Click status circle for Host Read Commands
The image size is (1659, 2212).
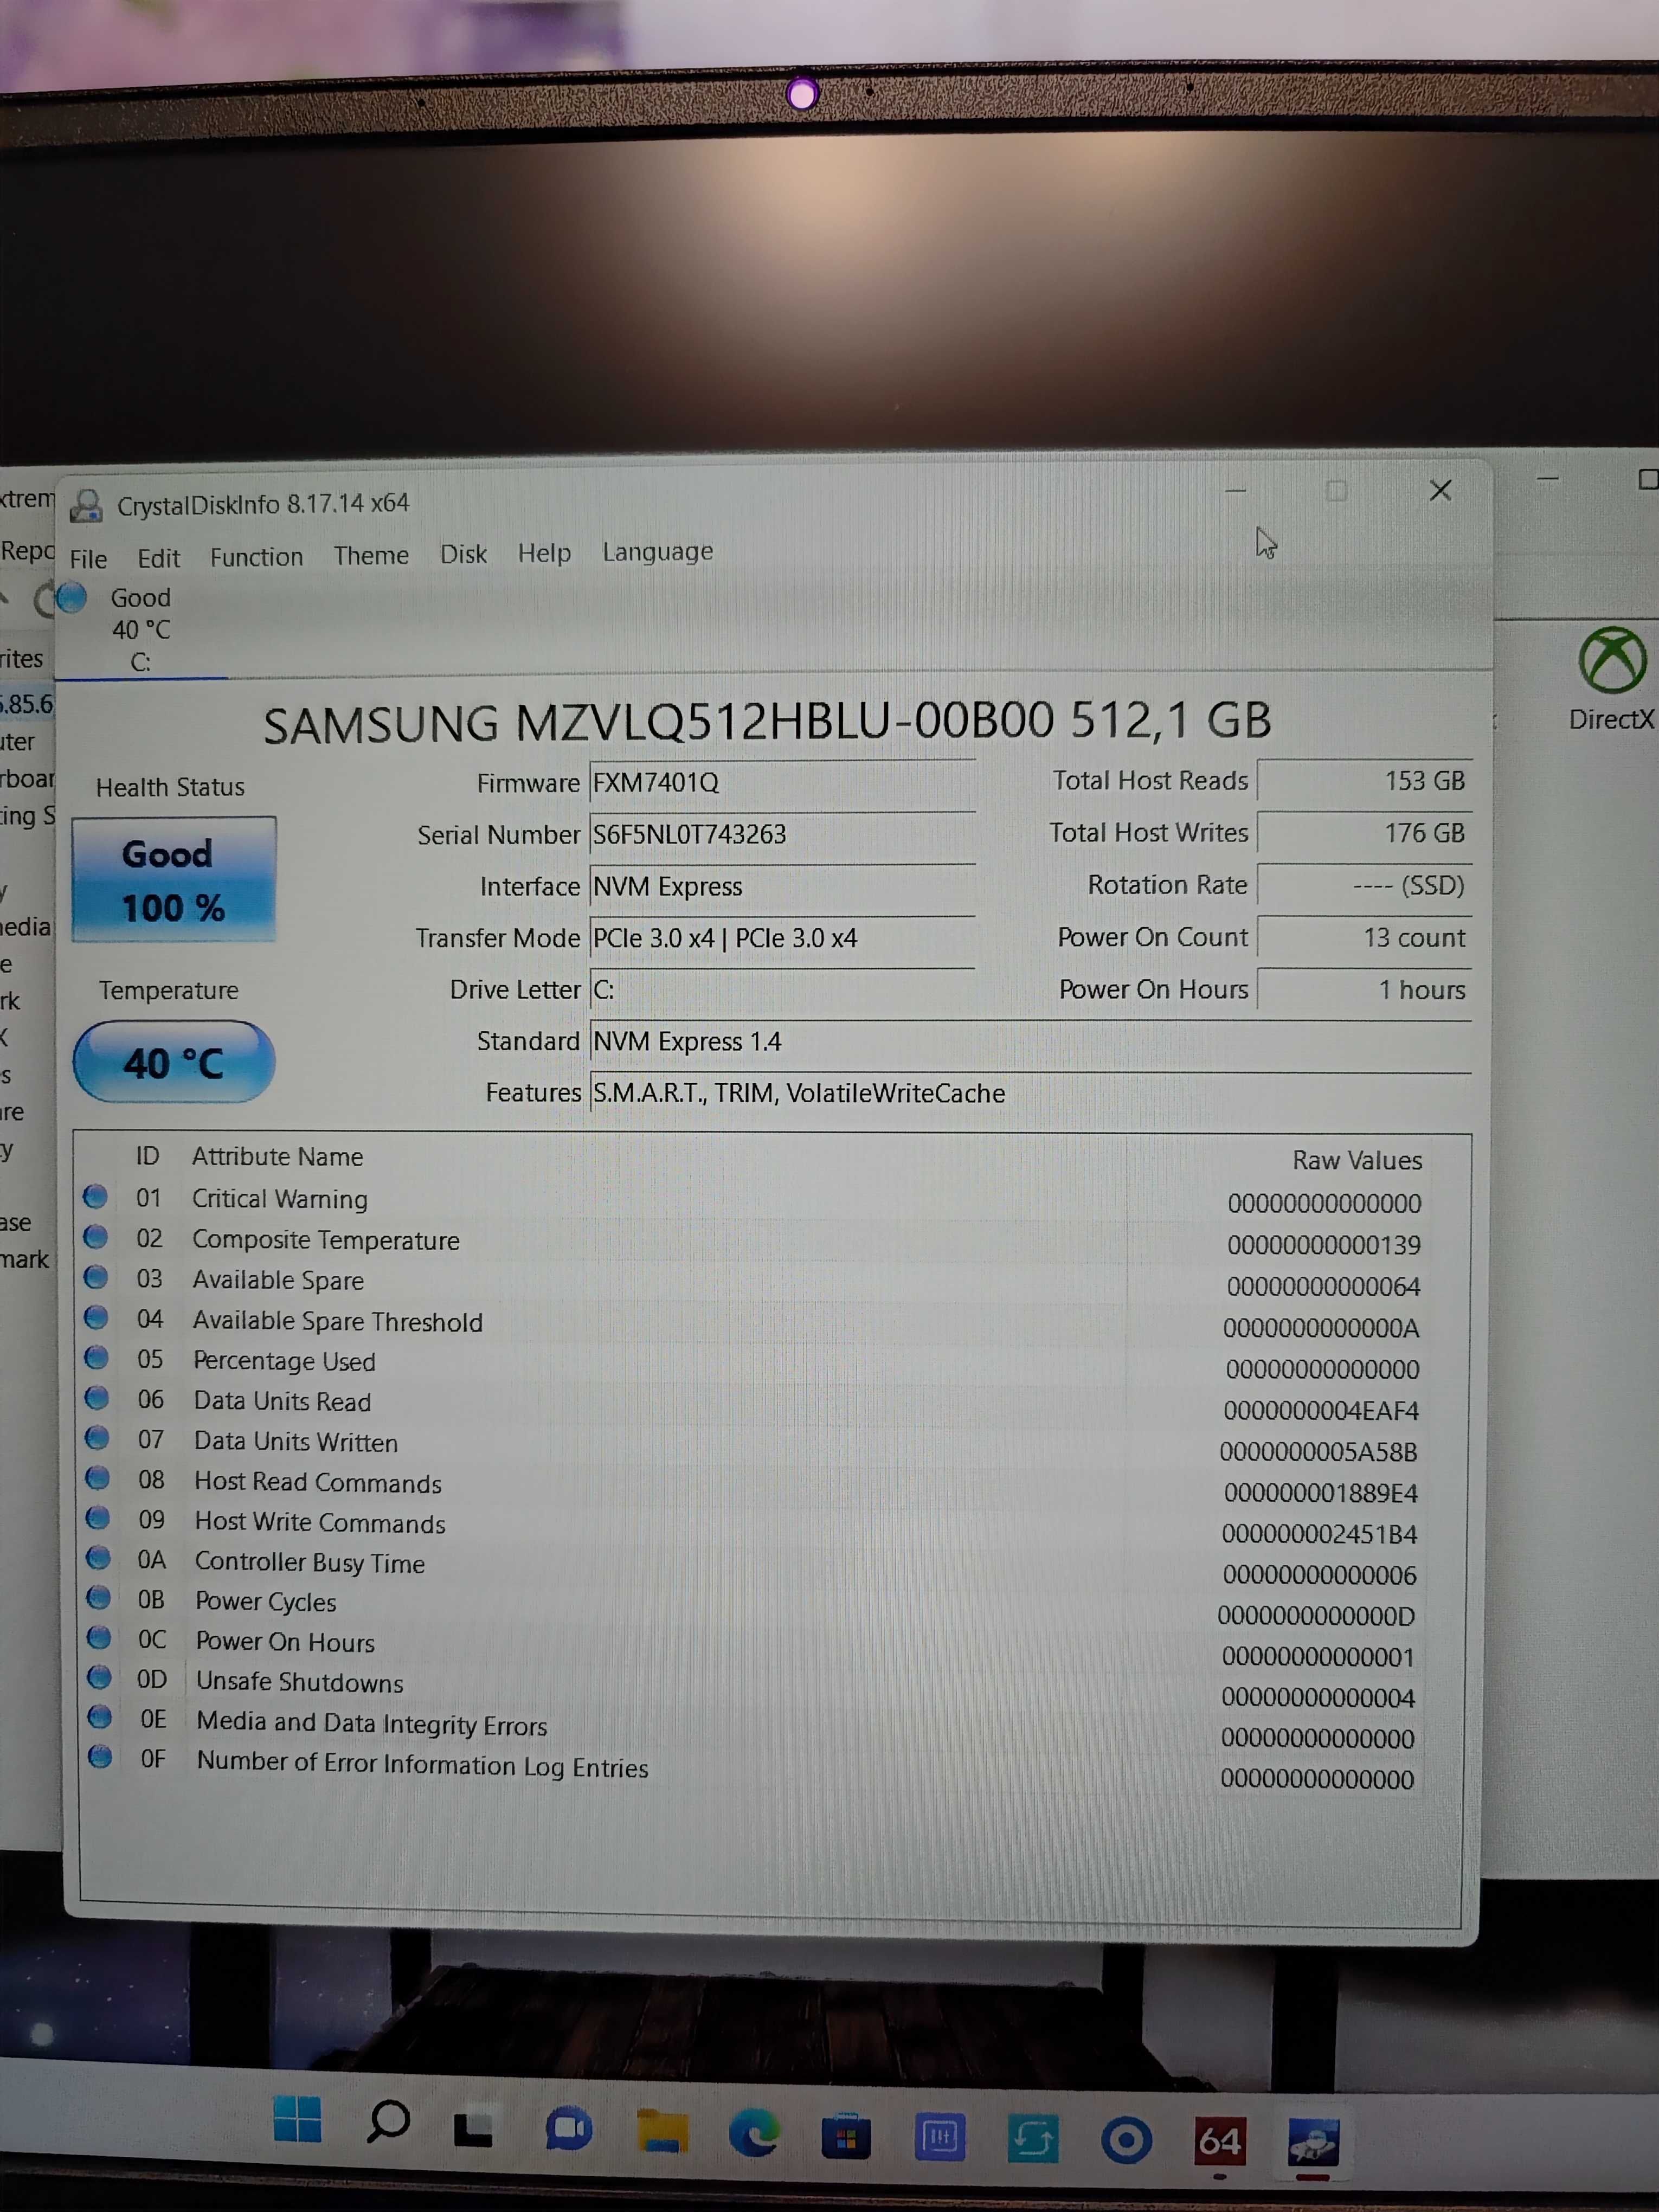pos(97,1477)
